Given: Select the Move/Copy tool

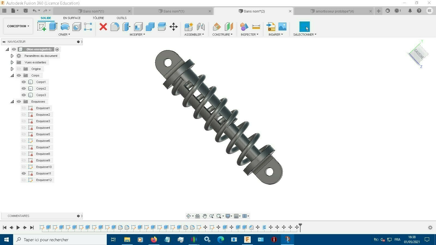Looking at the screenshot, I should [x=173, y=27].
